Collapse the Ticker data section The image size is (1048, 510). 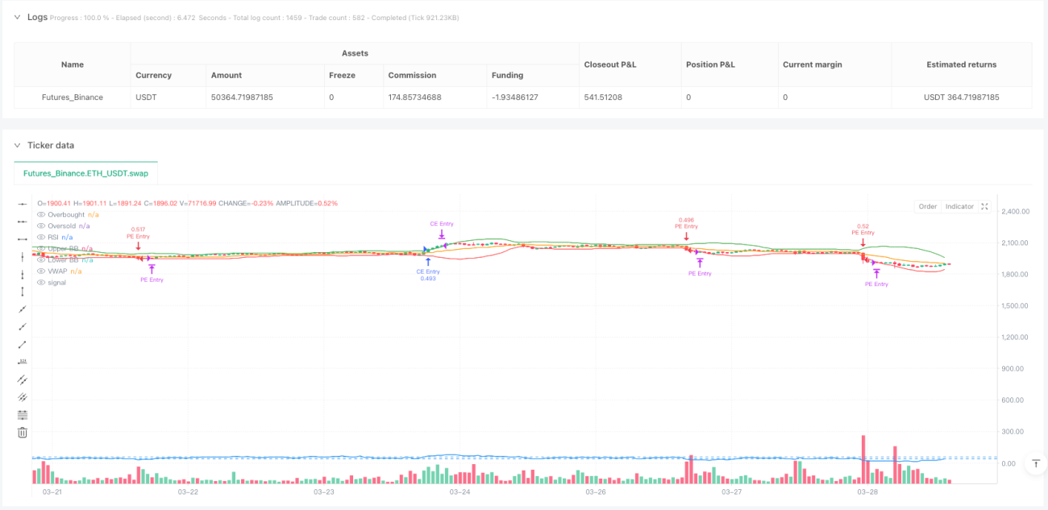point(17,145)
